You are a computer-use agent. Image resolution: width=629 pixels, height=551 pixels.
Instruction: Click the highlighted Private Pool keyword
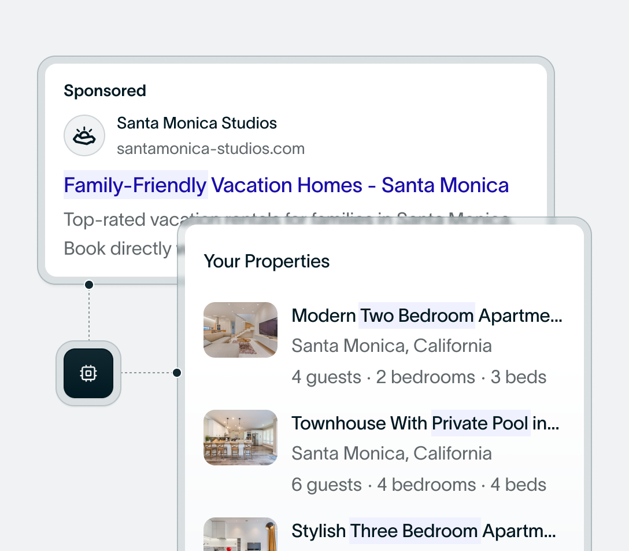pos(480,423)
